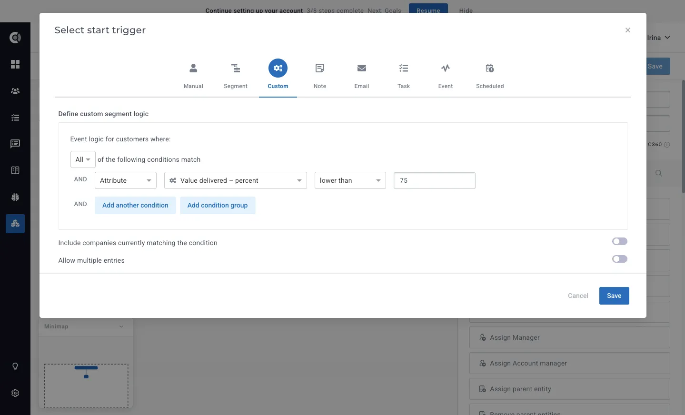Screen dimensions: 685x415
Task: Choose the Event trigger icon
Action: click(446, 68)
